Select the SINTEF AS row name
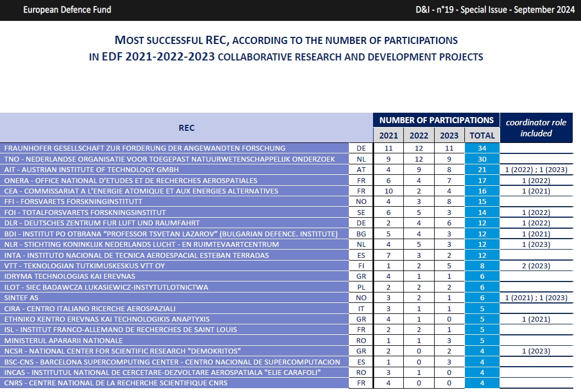The image size is (581, 392). 21,297
